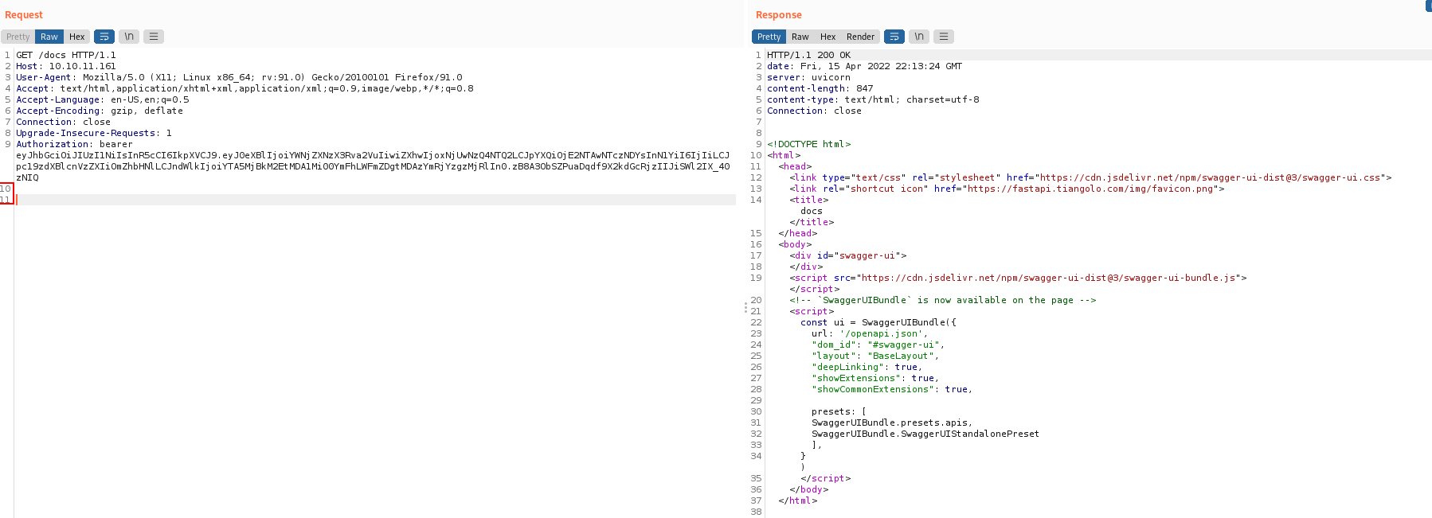This screenshot has height=518, width=1432.
Task: Click the 'Upgrade-Insecure-Requests: 1' line
Action: click(x=94, y=134)
